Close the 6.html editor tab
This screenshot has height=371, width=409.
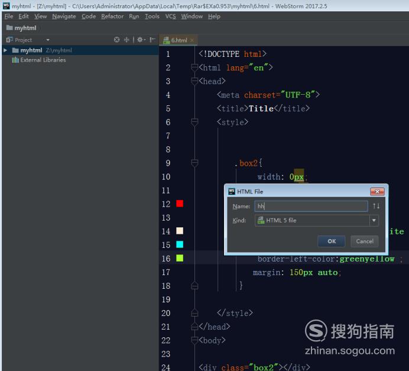(x=192, y=40)
